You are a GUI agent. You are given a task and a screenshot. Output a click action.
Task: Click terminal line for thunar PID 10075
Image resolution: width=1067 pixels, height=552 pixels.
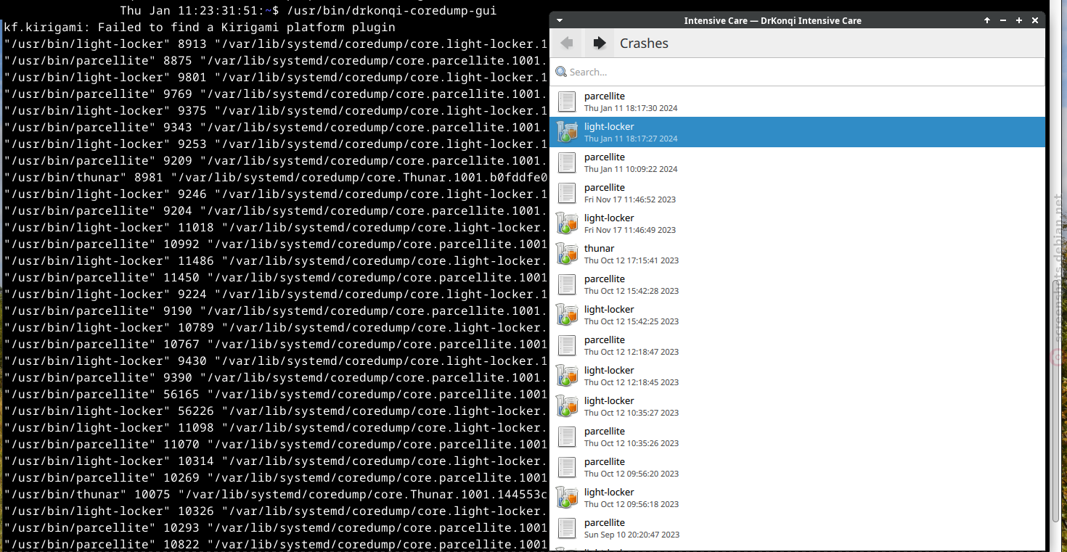tap(276, 495)
